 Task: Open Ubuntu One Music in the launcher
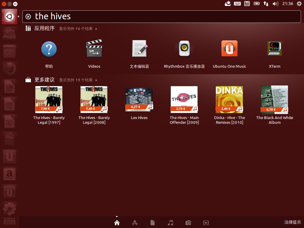pyautogui.click(x=9, y=191)
